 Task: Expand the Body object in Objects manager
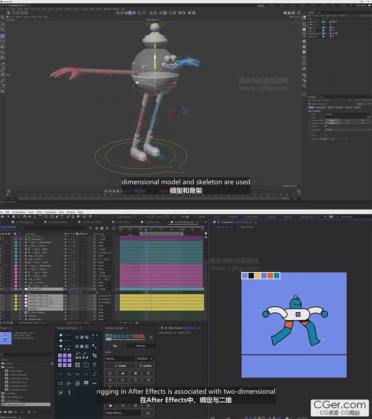[x=309, y=22]
